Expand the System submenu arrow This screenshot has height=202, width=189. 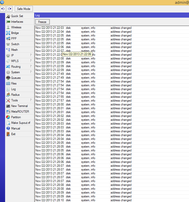coord(31,72)
